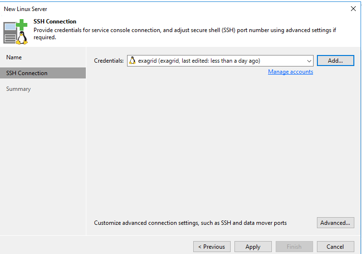Expand the Credentials dropdown arrow
362x254 pixels.
click(309, 61)
